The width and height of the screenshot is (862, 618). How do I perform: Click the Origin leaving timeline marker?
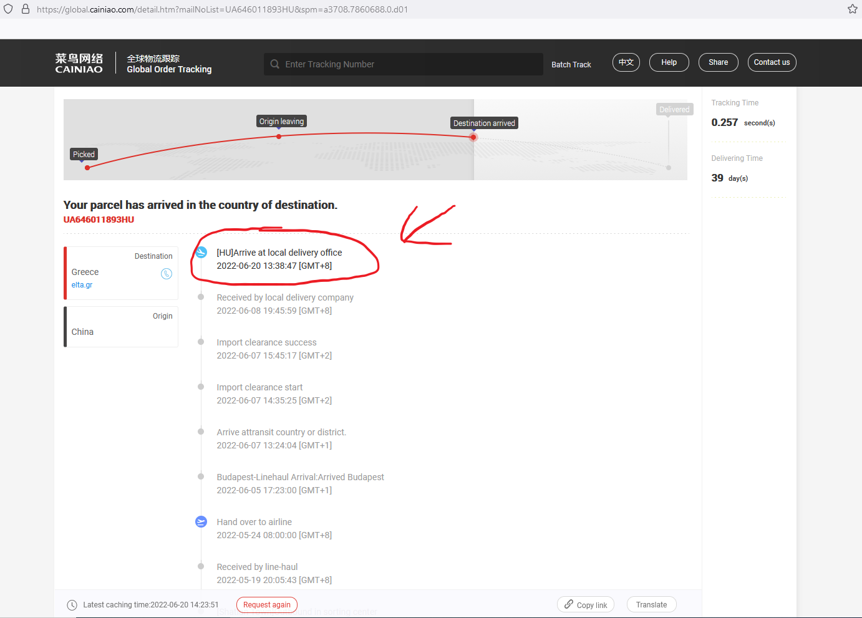282,122
